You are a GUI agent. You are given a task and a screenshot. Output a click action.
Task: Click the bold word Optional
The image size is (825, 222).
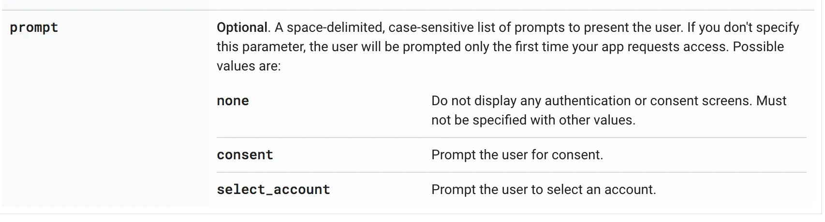tap(242, 28)
